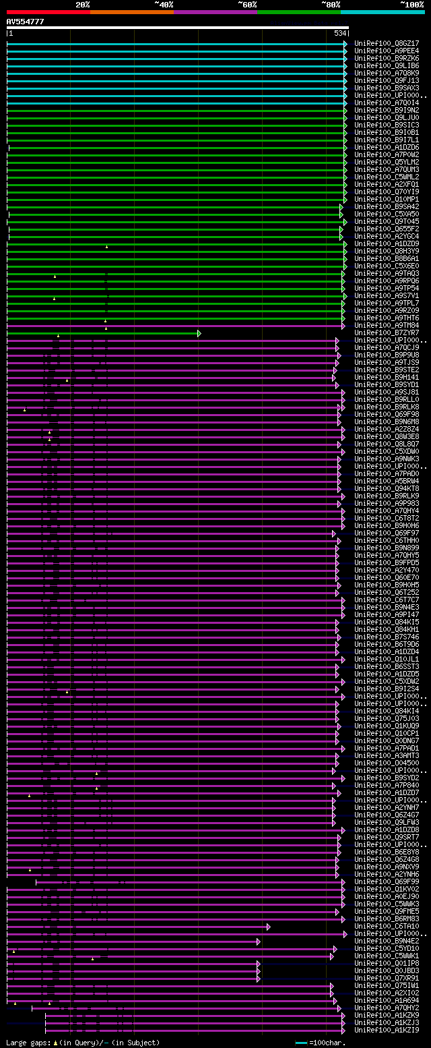
Task: Open entry UniRef100_B9STE2
Action: [387, 370]
